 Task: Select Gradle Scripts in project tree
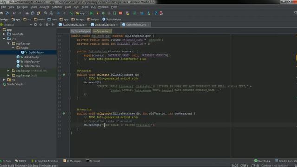click(x=15, y=84)
